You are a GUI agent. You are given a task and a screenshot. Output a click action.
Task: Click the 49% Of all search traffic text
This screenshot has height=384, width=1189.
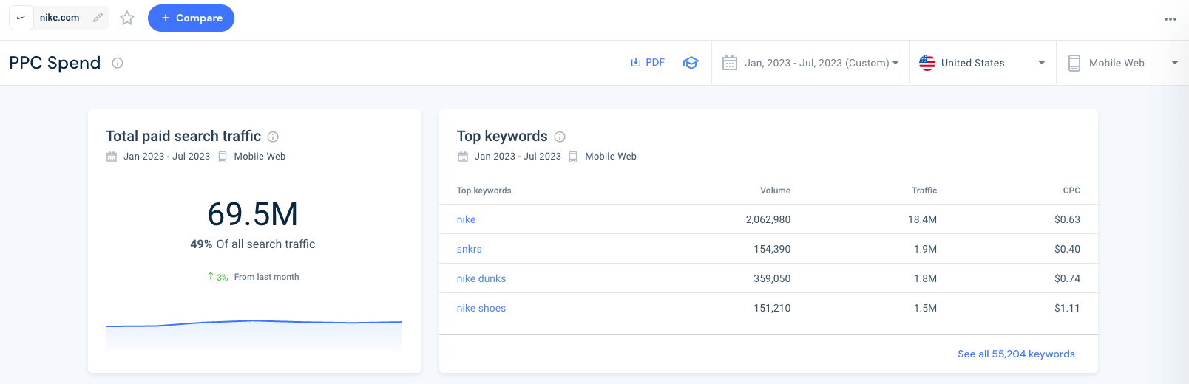click(253, 244)
